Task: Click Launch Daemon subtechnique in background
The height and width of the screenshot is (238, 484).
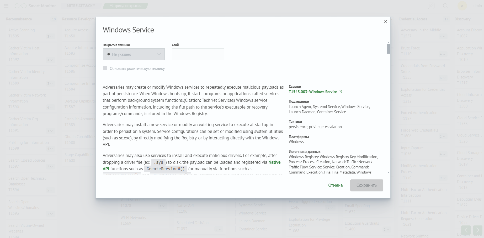Action: [x=252, y=221]
